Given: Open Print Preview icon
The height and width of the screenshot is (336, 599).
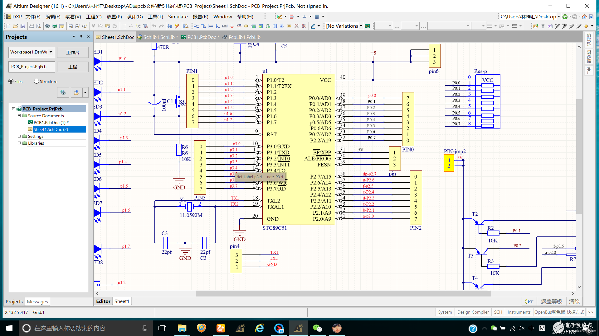Looking at the screenshot, I should click(x=38, y=26).
